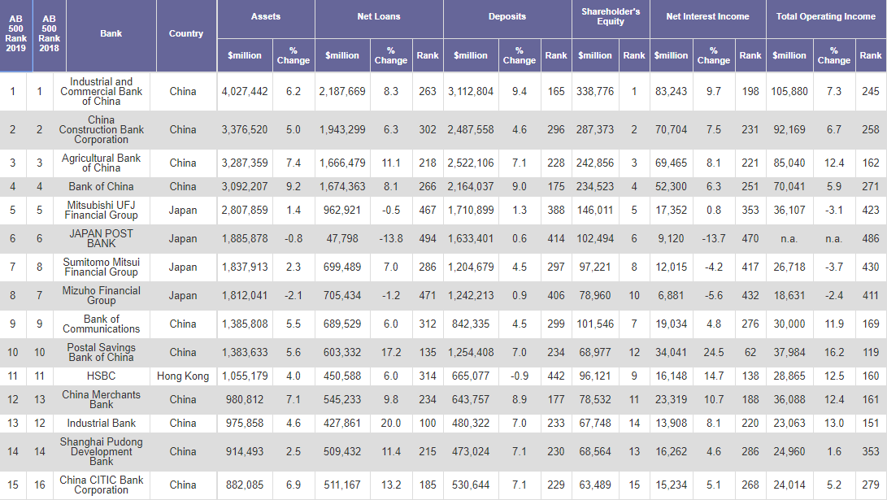
Task: Click "Postal Savings Bank of China" bank name
Action: [x=102, y=352]
